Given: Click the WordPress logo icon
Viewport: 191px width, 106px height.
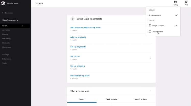Looking at the screenshot, I should [3, 3].
